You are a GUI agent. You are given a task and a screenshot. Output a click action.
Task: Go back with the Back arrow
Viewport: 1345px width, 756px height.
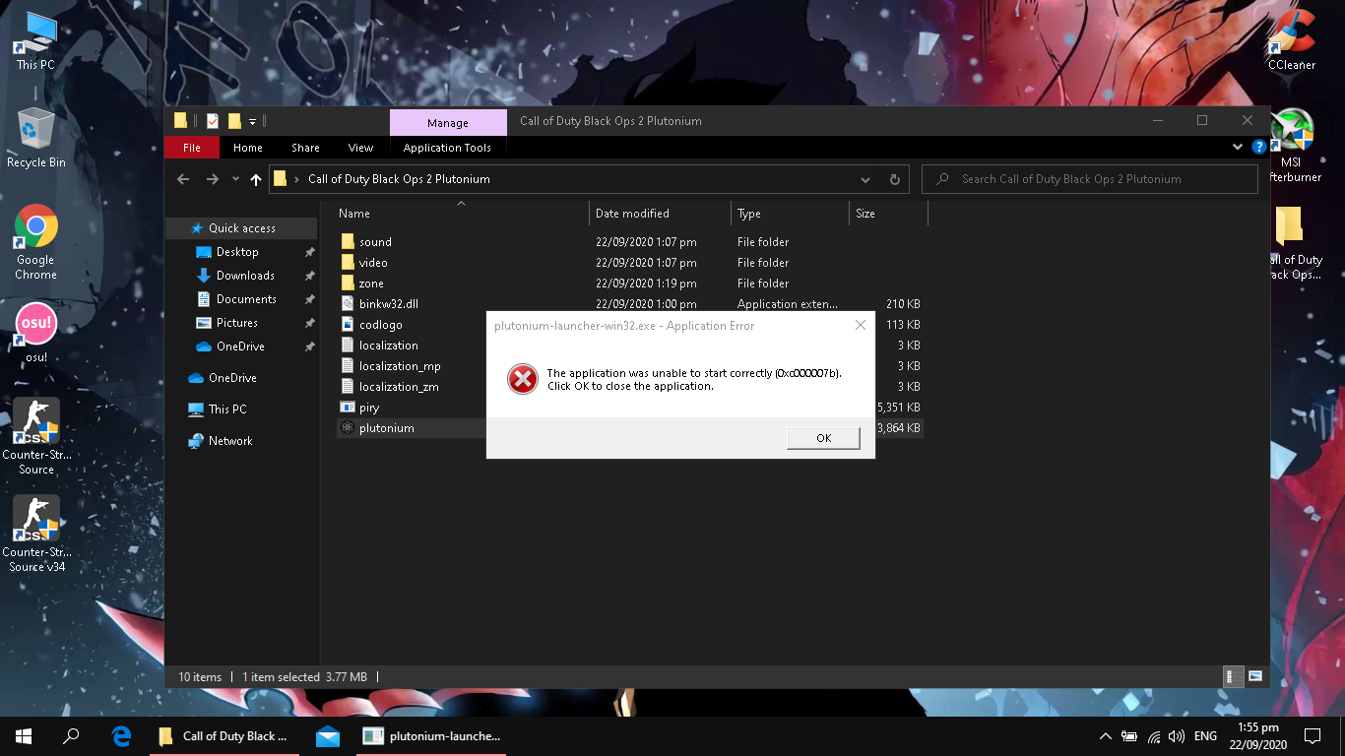(183, 179)
